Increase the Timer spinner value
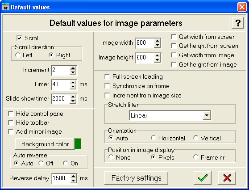The width and height of the screenshot is (249, 190). click(73, 82)
